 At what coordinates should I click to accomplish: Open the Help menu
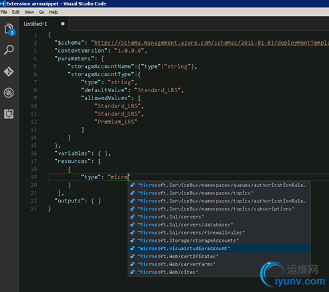[53, 12]
